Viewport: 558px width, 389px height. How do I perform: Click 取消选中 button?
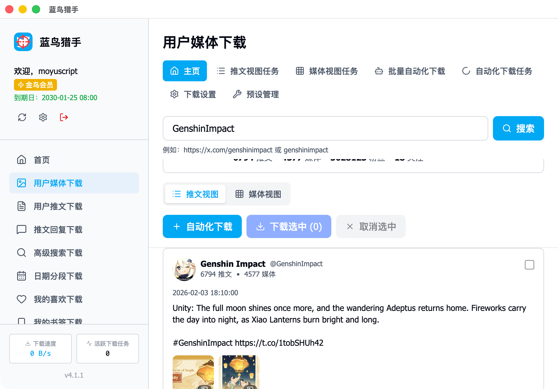(x=371, y=226)
